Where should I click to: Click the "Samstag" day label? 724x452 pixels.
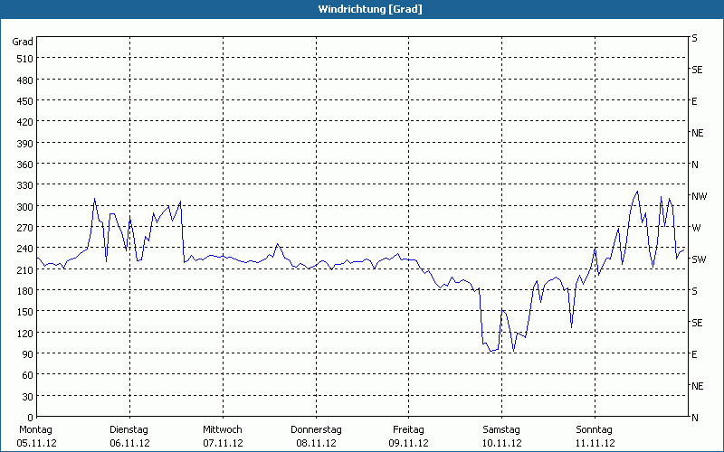[x=501, y=430]
